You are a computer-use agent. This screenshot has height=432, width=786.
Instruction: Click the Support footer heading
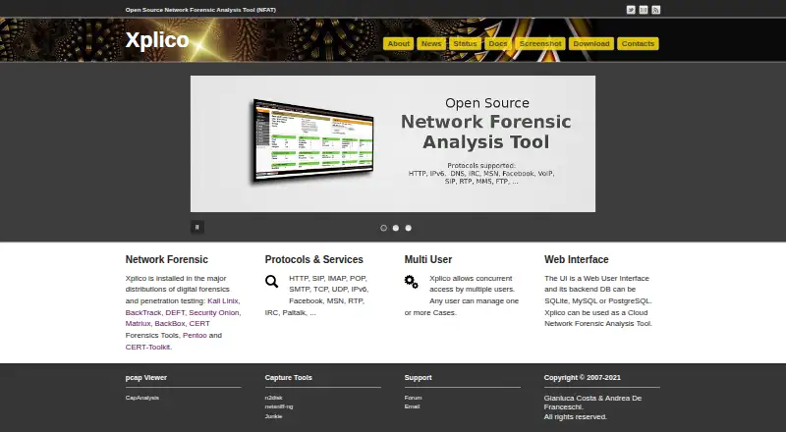click(x=419, y=377)
